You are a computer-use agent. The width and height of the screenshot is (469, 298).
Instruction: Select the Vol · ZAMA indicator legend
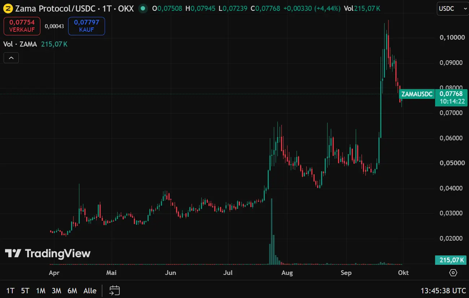20,44
